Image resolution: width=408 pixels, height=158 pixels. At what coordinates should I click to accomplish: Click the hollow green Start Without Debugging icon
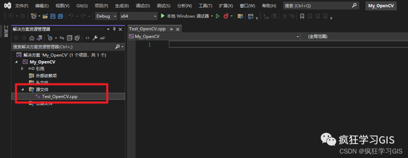218,16
